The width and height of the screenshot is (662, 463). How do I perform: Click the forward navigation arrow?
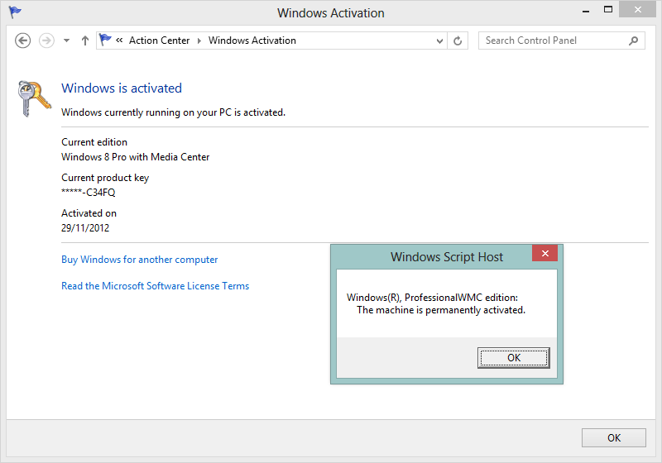pyautogui.click(x=46, y=41)
